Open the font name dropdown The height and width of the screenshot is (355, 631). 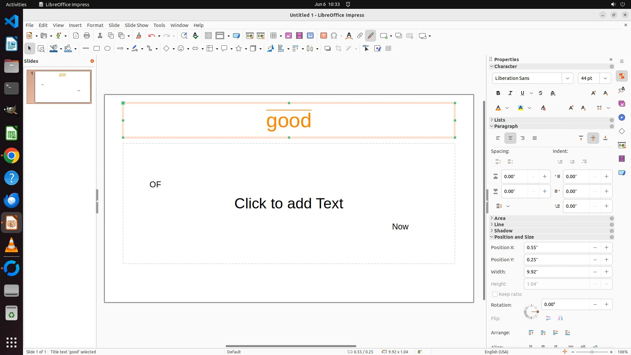tap(567, 78)
